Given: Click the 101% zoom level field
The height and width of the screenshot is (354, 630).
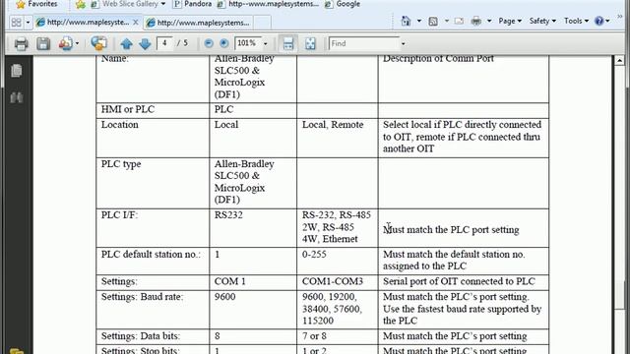Looking at the screenshot, I should [247, 43].
